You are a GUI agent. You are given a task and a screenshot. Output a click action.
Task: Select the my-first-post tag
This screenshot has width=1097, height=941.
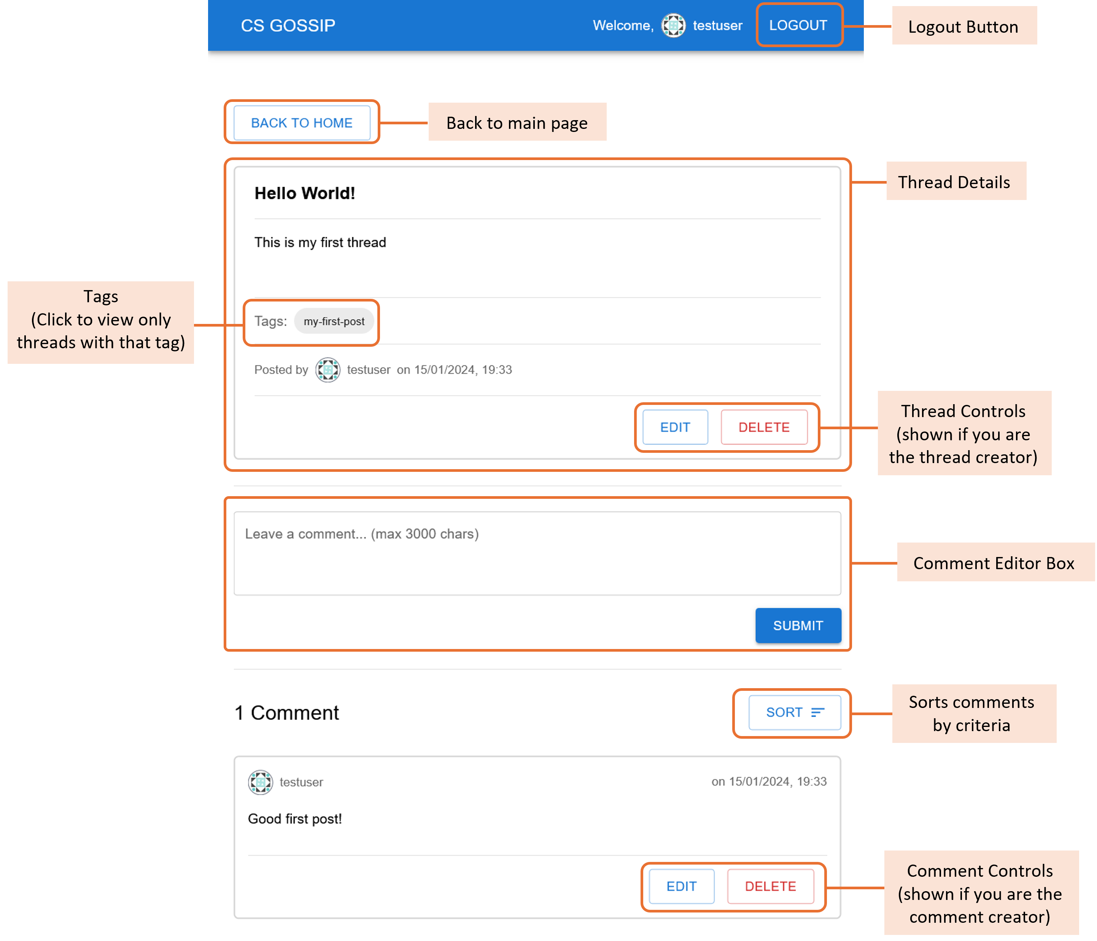click(334, 321)
